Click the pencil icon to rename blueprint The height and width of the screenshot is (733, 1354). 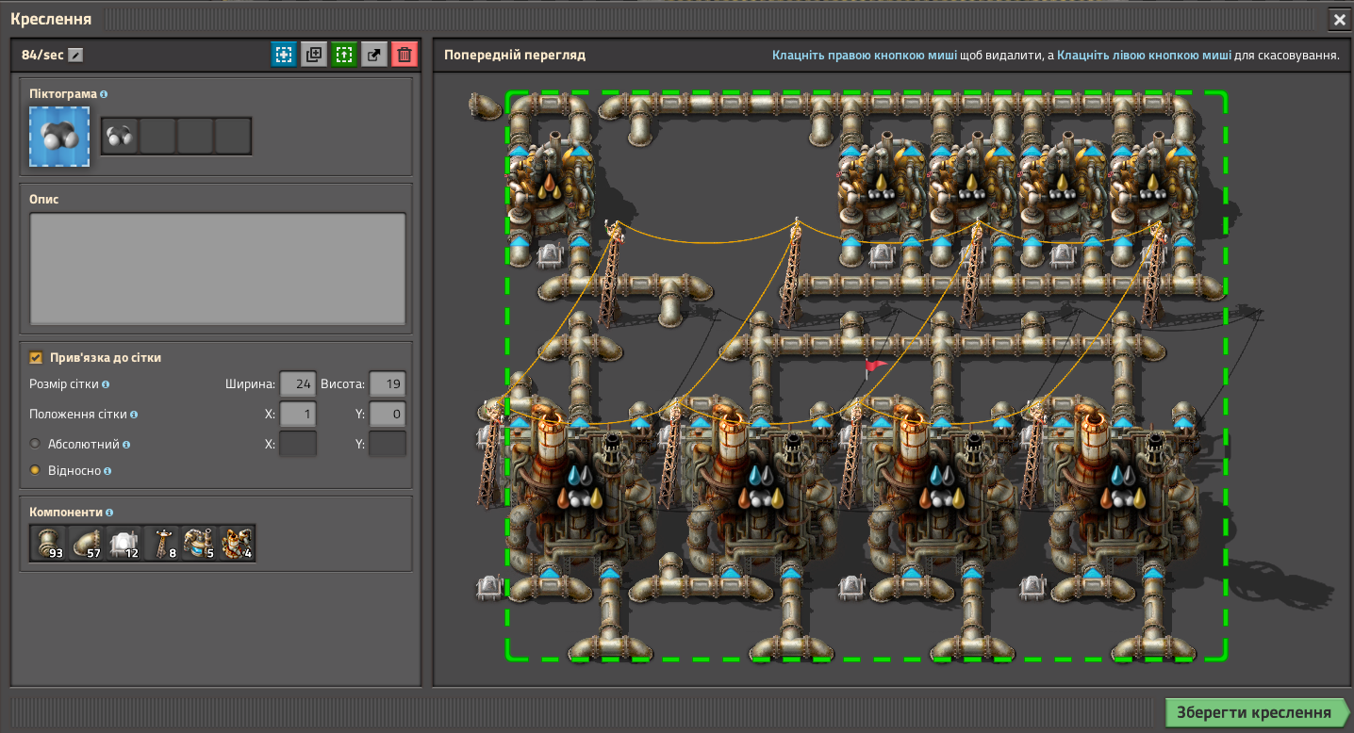click(76, 55)
